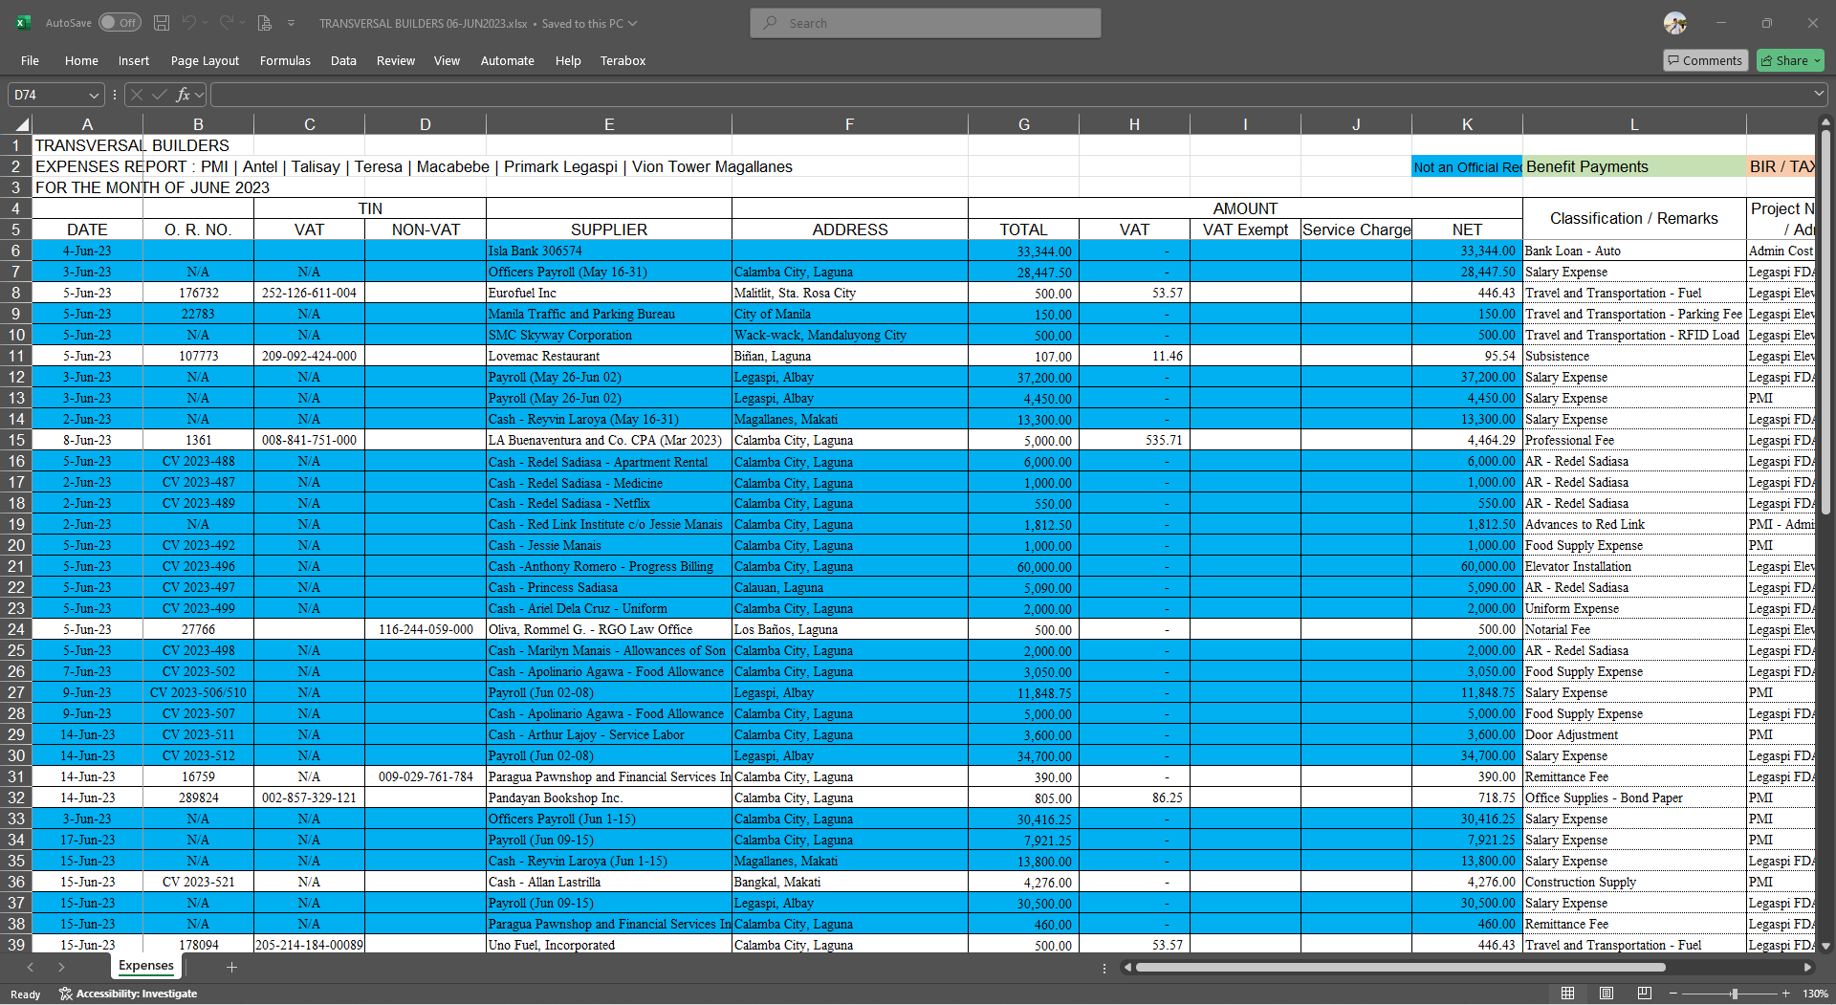Click the Excel app logo icon
This screenshot has width=1836, height=1005.
click(x=23, y=23)
